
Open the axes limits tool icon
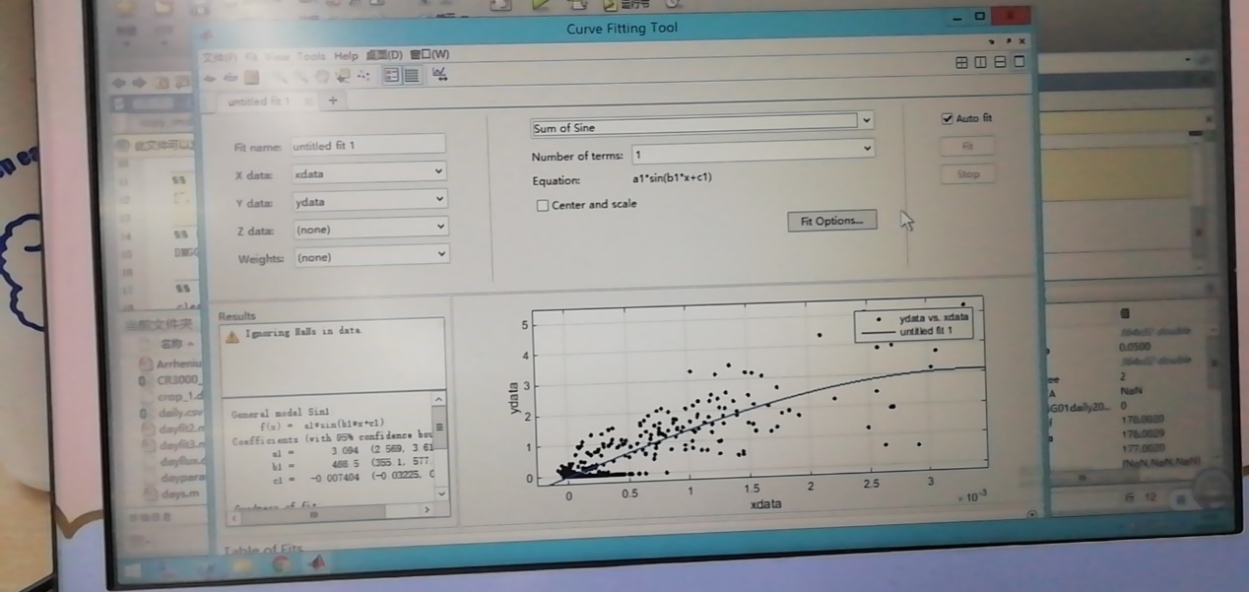click(x=439, y=76)
